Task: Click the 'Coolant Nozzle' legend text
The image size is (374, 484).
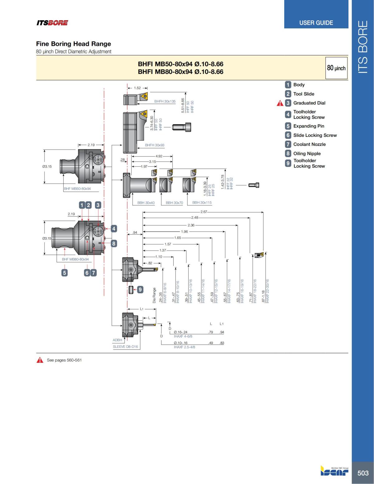Action: click(309, 144)
